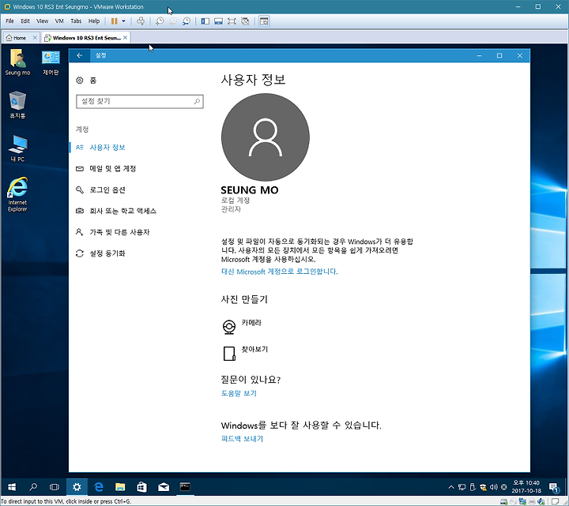
Task: Take a snapshot of this virtual machine
Action: tap(160, 21)
